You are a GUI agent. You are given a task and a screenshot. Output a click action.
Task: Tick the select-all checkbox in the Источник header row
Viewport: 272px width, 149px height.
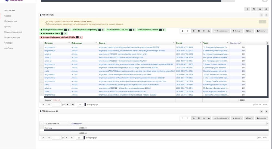point(41,43)
